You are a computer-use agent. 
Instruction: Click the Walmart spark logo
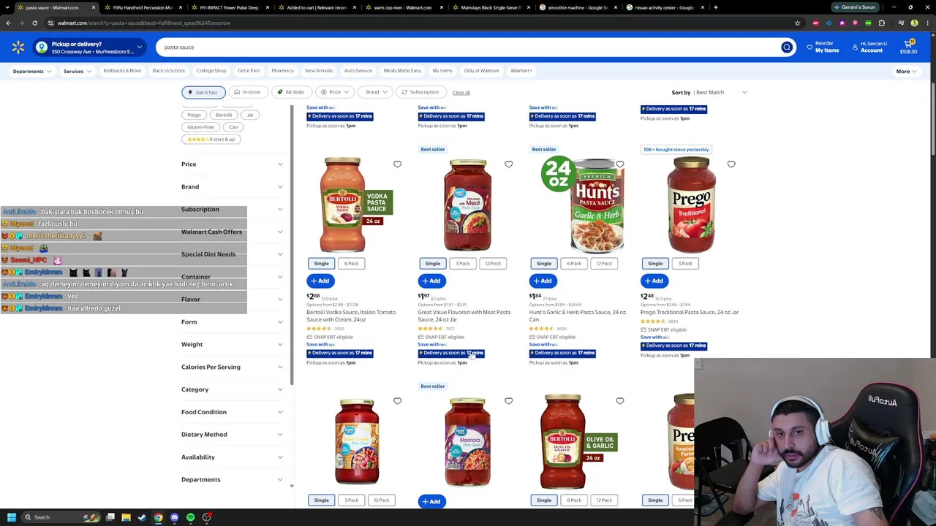(18, 47)
